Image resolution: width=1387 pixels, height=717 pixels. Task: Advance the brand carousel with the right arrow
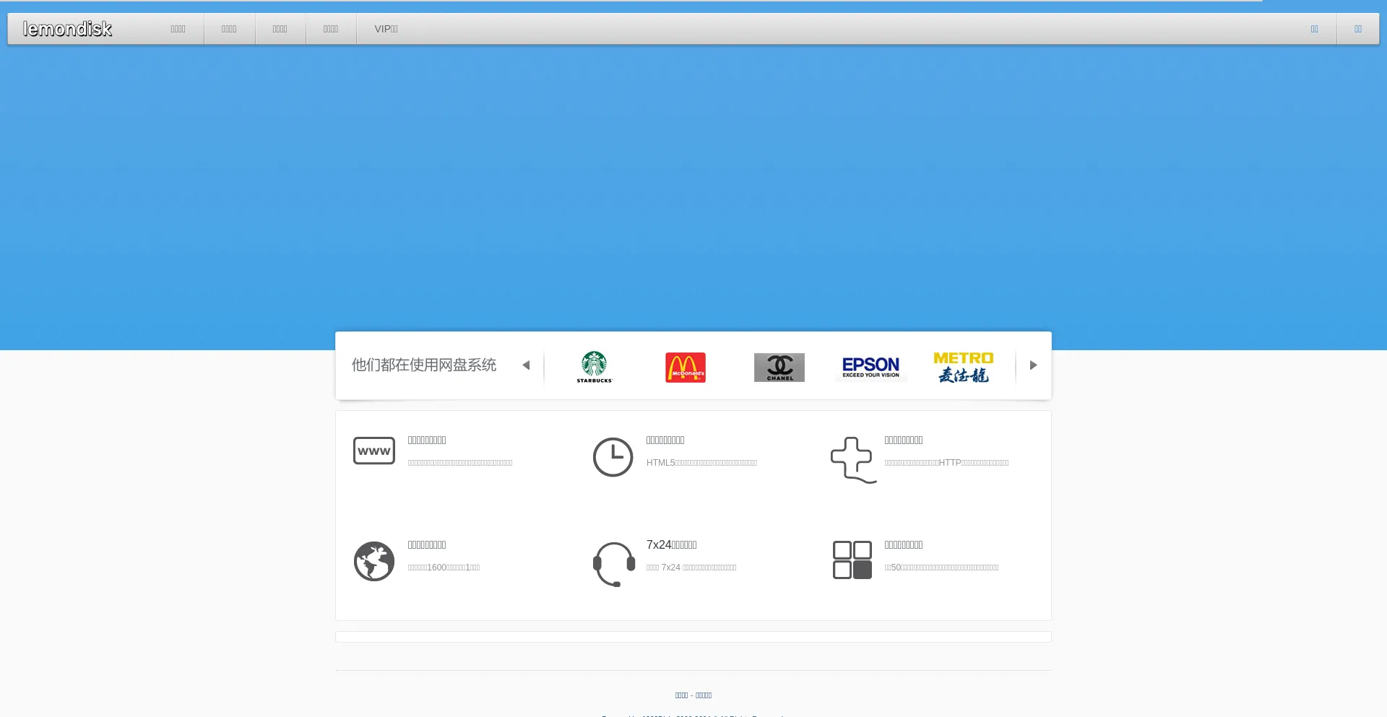click(1033, 365)
